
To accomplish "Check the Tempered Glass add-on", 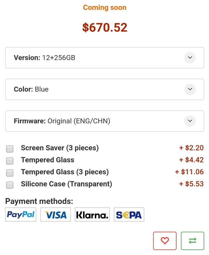I will (10, 161).
